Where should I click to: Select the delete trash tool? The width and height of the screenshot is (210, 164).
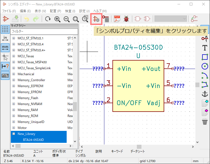205,121
